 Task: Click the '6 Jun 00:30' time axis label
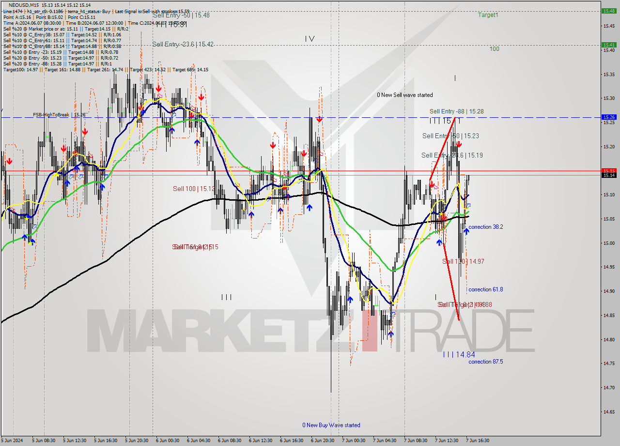click(x=168, y=441)
